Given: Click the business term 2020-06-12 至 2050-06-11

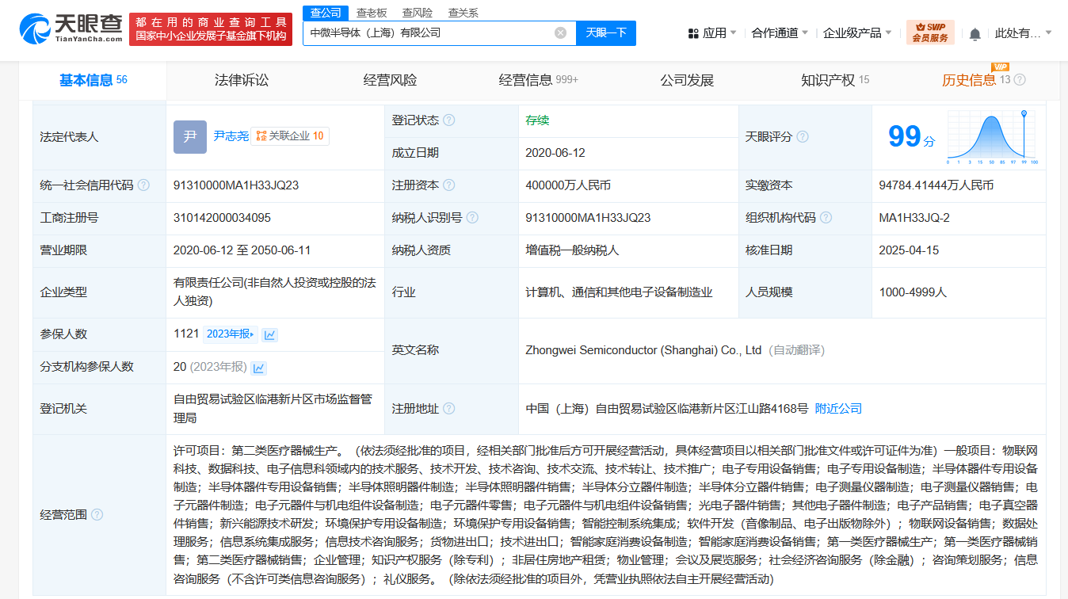Looking at the screenshot, I should click(242, 250).
